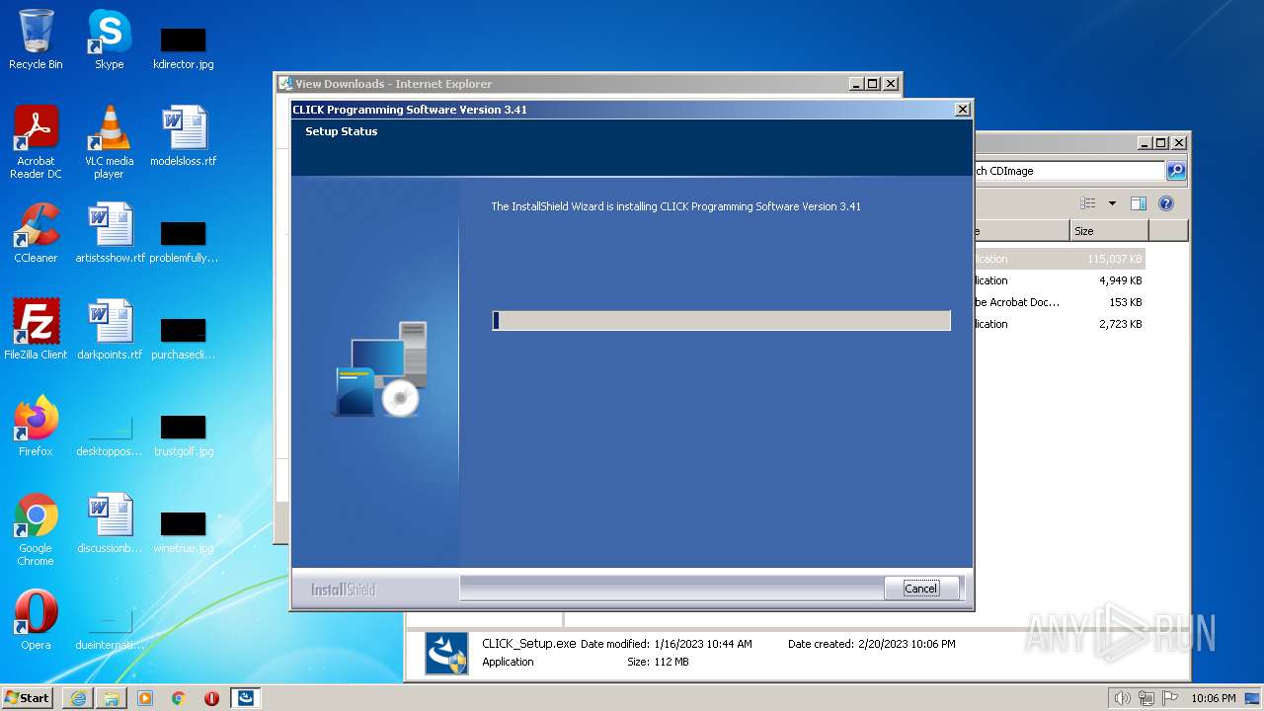Select discussionb document icon

point(110,523)
